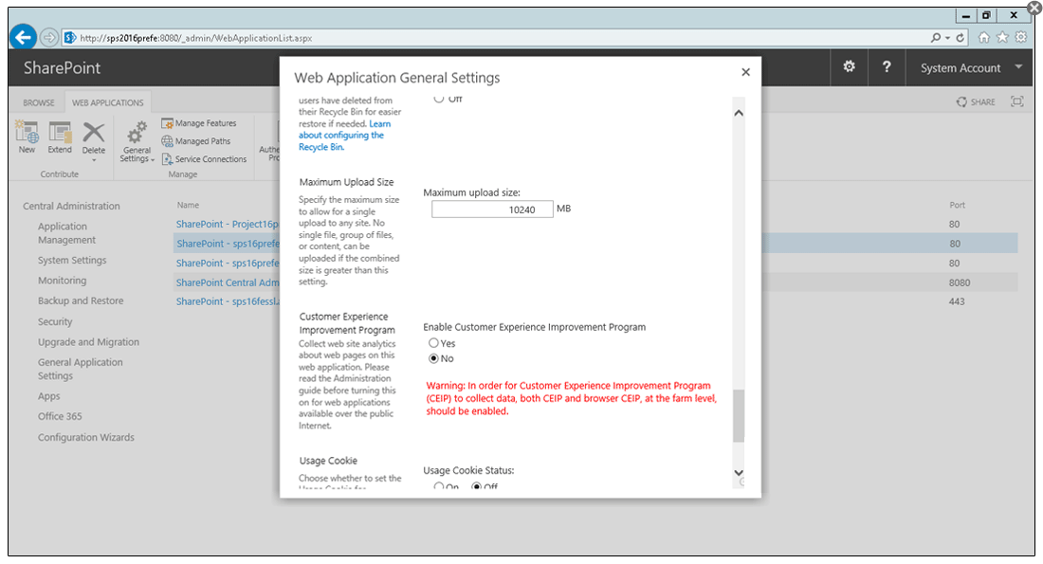The height and width of the screenshot is (564, 1043).
Task: Open the General Settings ribbon dropdown
Action: (137, 141)
